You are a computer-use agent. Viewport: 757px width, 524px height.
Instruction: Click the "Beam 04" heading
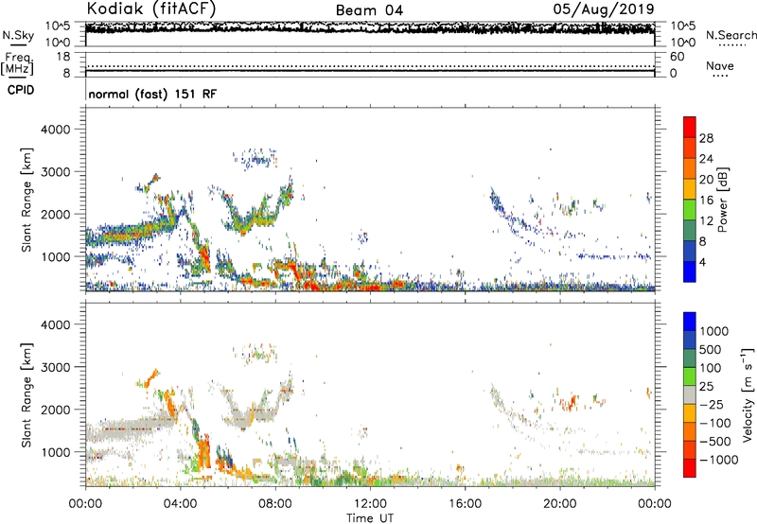(369, 10)
